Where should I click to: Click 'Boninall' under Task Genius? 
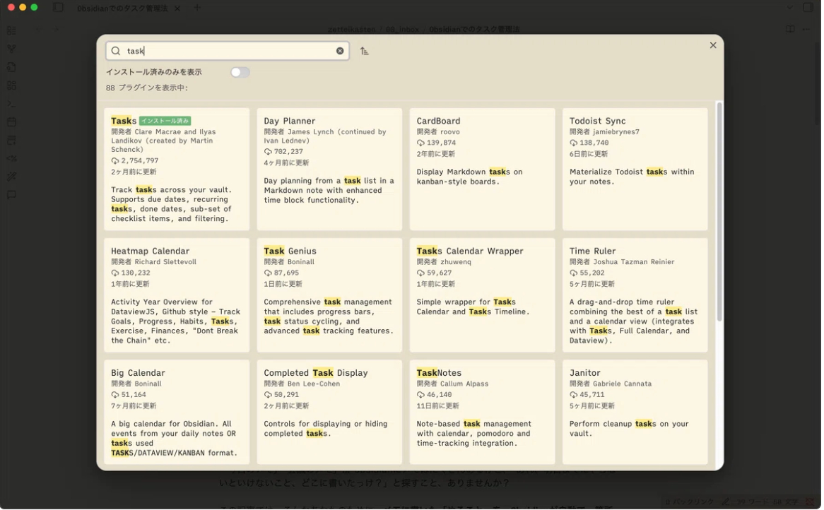tap(300, 262)
